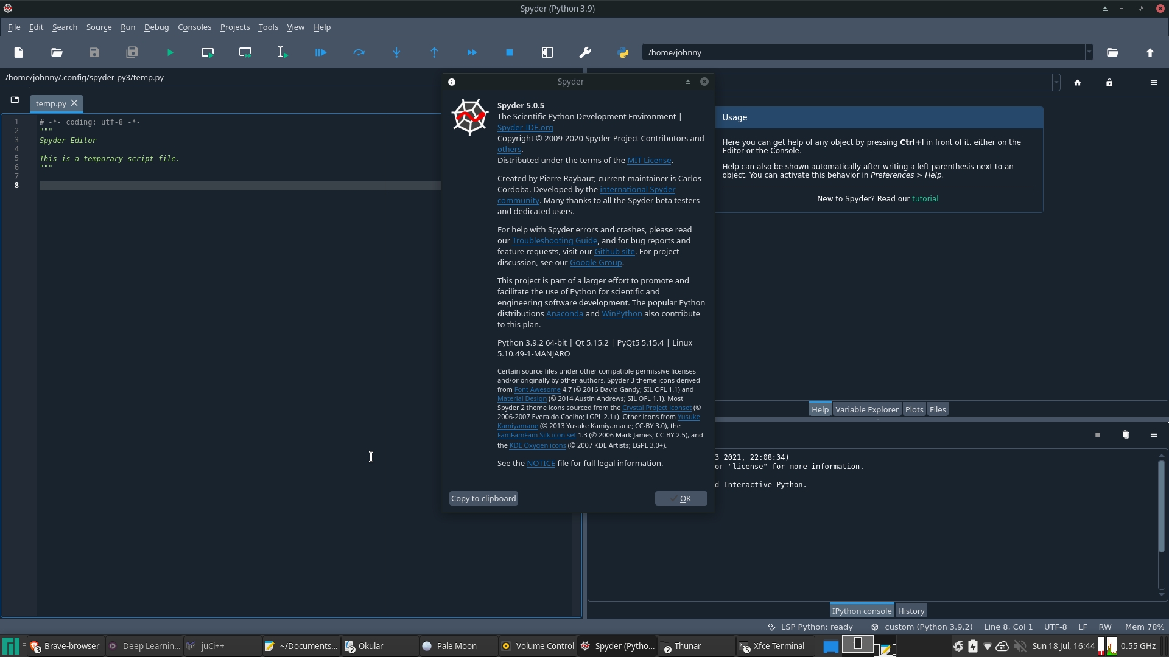Save all files icon
The width and height of the screenshot is (1169, 657).
(132, 52)
